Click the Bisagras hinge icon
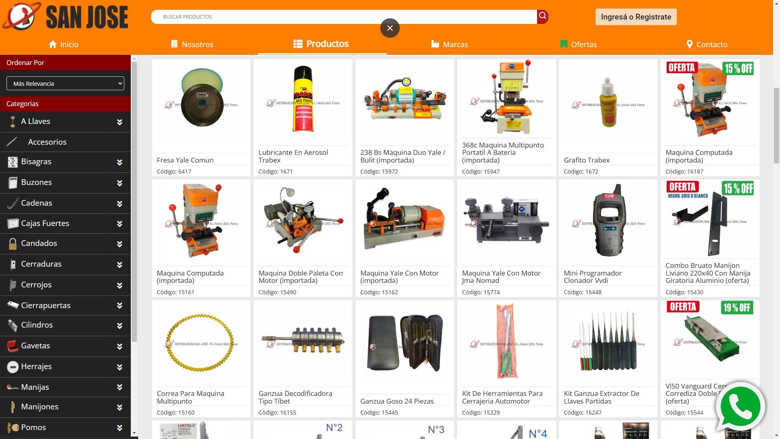Image resolution: width=780 pixels, height=439 pixels. pyautogui.click(x=13, y=162)
